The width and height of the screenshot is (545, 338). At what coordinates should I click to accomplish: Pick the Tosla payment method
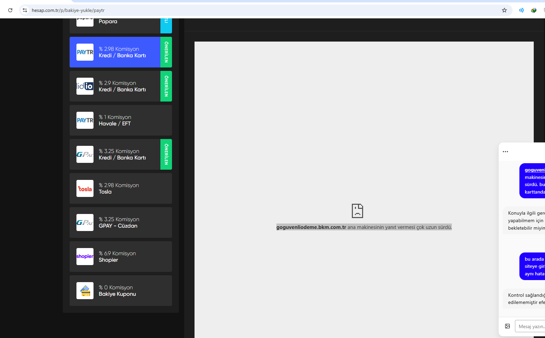click(121, 188)
